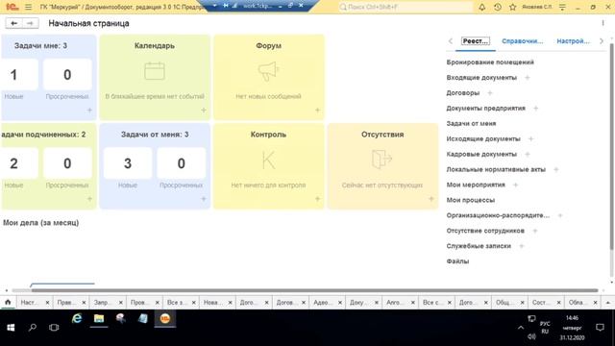Open favorites star icon

point(512,7)
